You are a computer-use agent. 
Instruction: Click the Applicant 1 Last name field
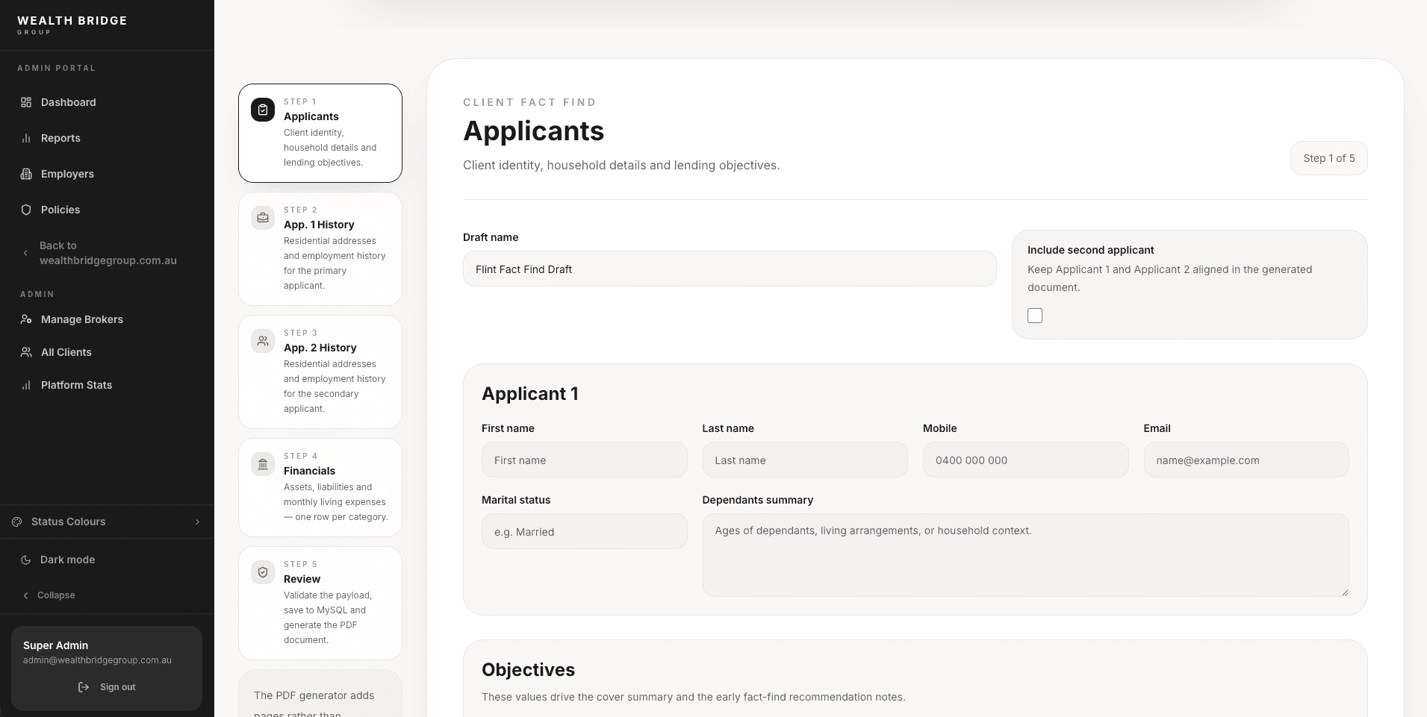point(805,460)
